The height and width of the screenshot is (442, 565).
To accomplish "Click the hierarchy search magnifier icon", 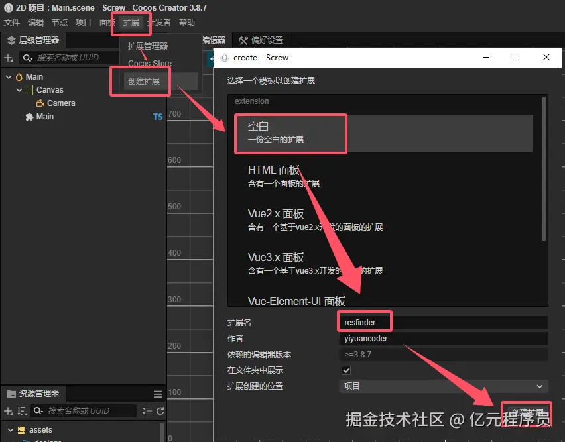I will pos(27,58).
